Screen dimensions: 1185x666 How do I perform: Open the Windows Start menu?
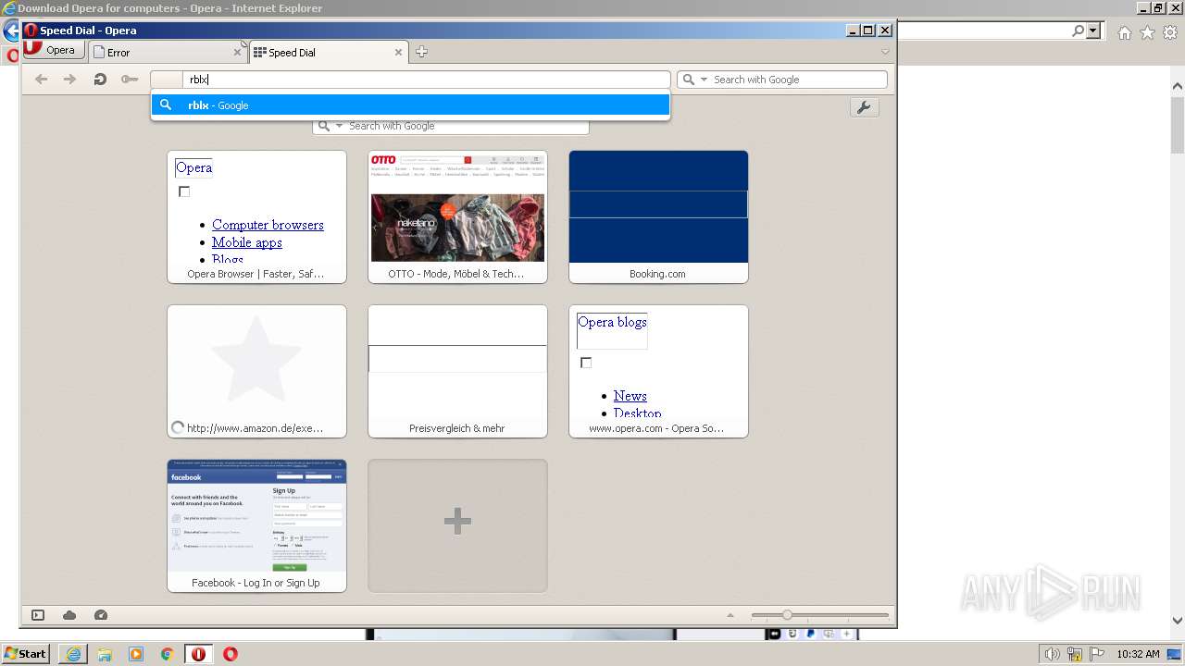(26, 654)
